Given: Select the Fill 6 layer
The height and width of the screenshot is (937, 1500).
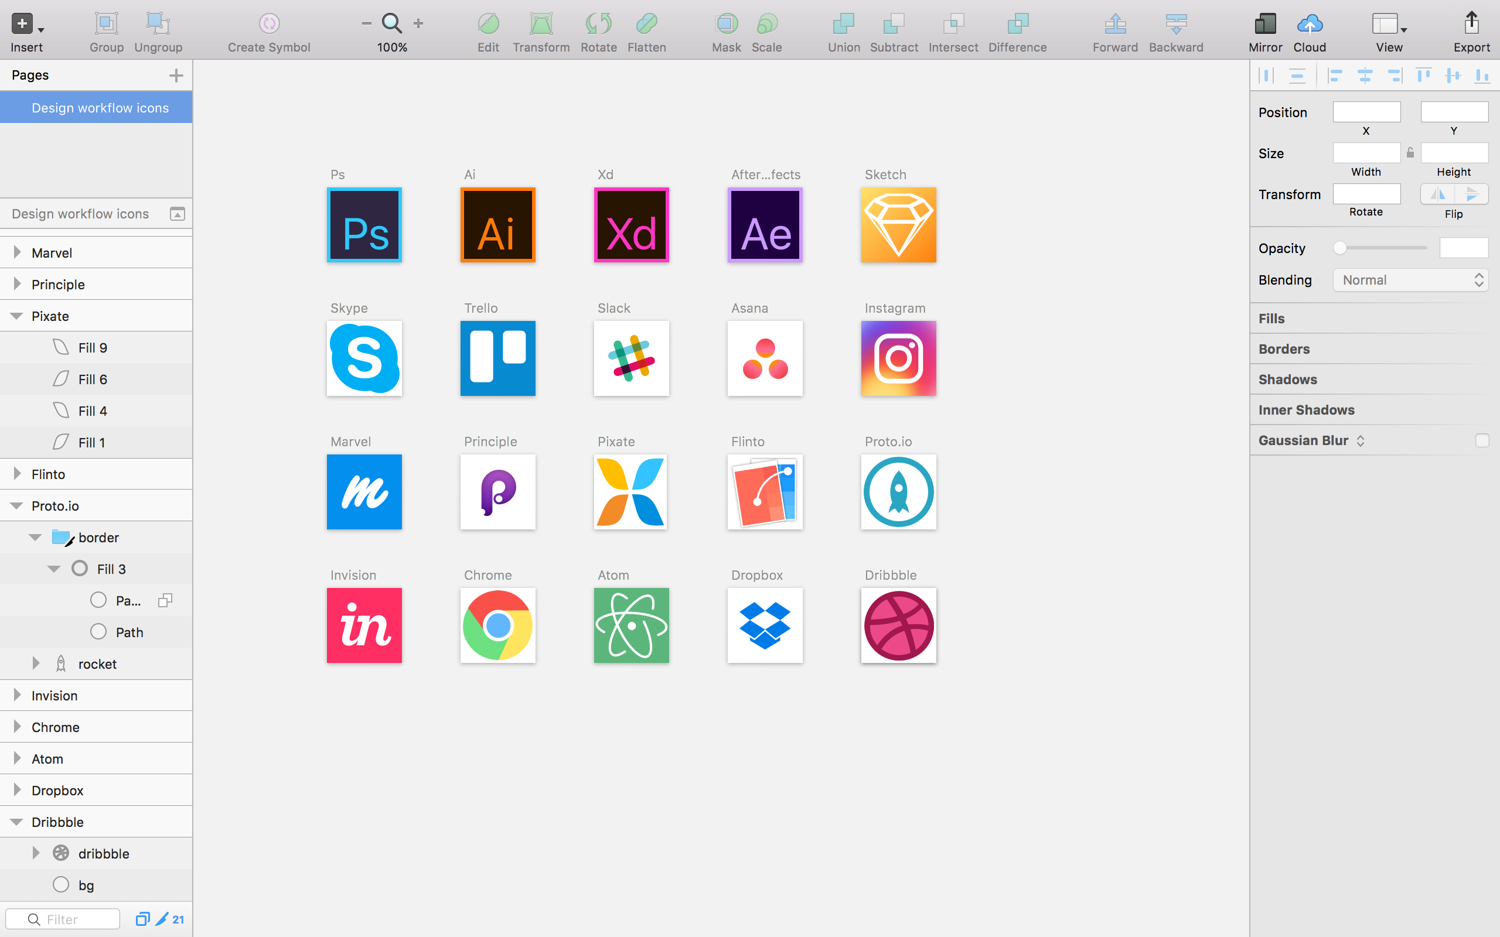Looking at the screenshot, I should tap(96, 379).
